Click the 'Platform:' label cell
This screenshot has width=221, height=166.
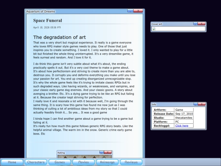(x=163, y=122)
